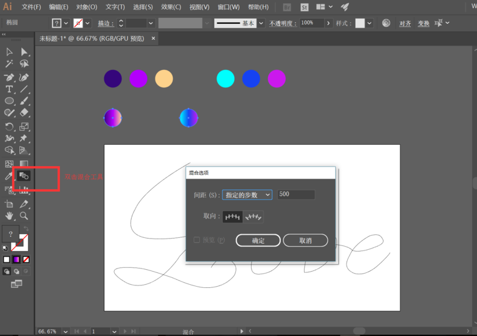477x336 pixels.
Task: Select the Blend tool in the toolbar
Action: coord(24,176)
